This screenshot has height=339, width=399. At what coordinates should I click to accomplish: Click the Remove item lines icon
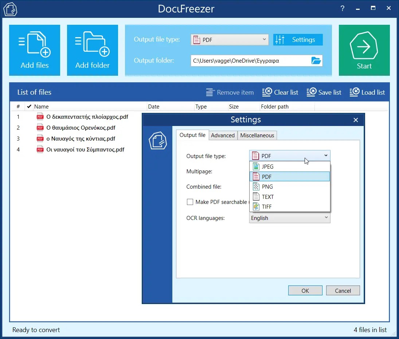coord(210,92)
